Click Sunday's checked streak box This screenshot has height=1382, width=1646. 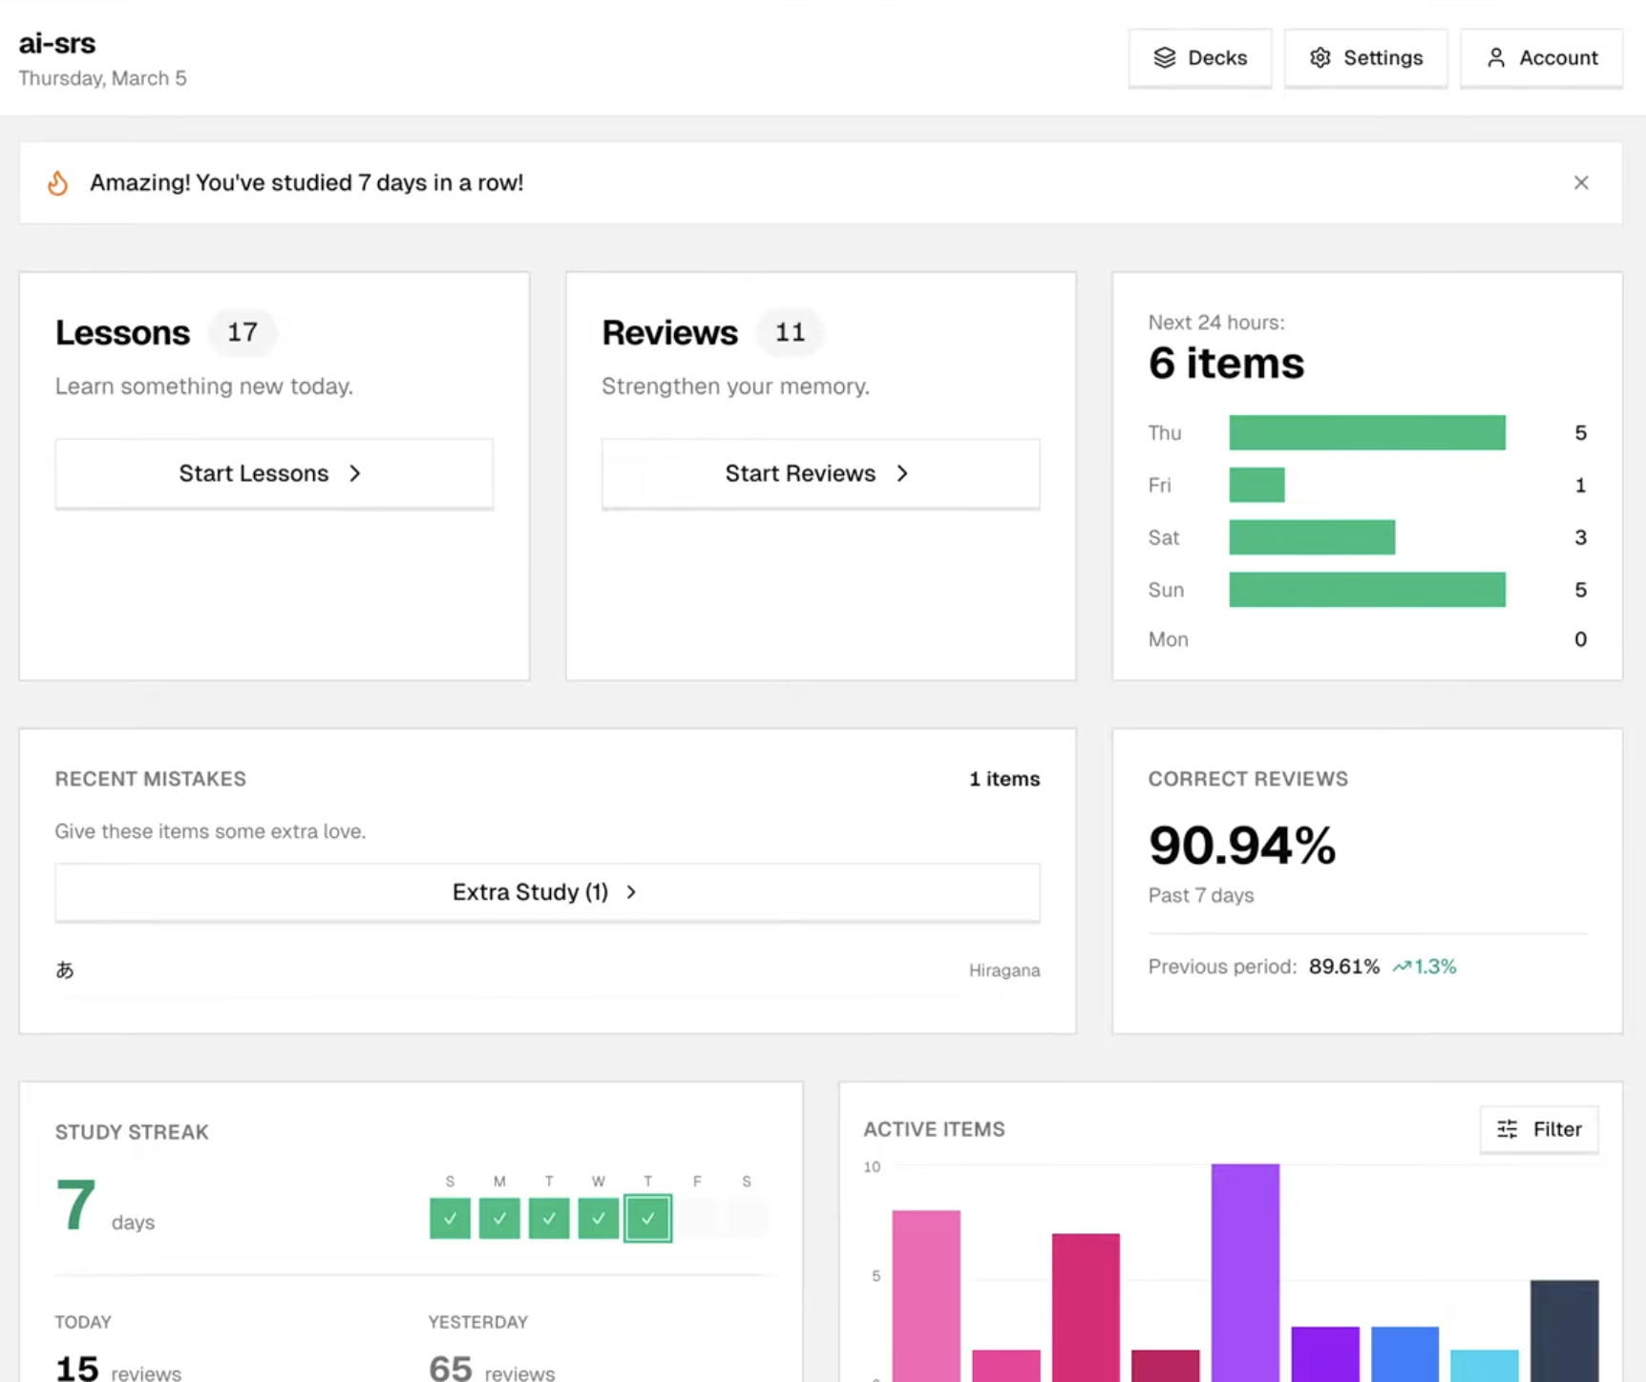click(450, 1218)
